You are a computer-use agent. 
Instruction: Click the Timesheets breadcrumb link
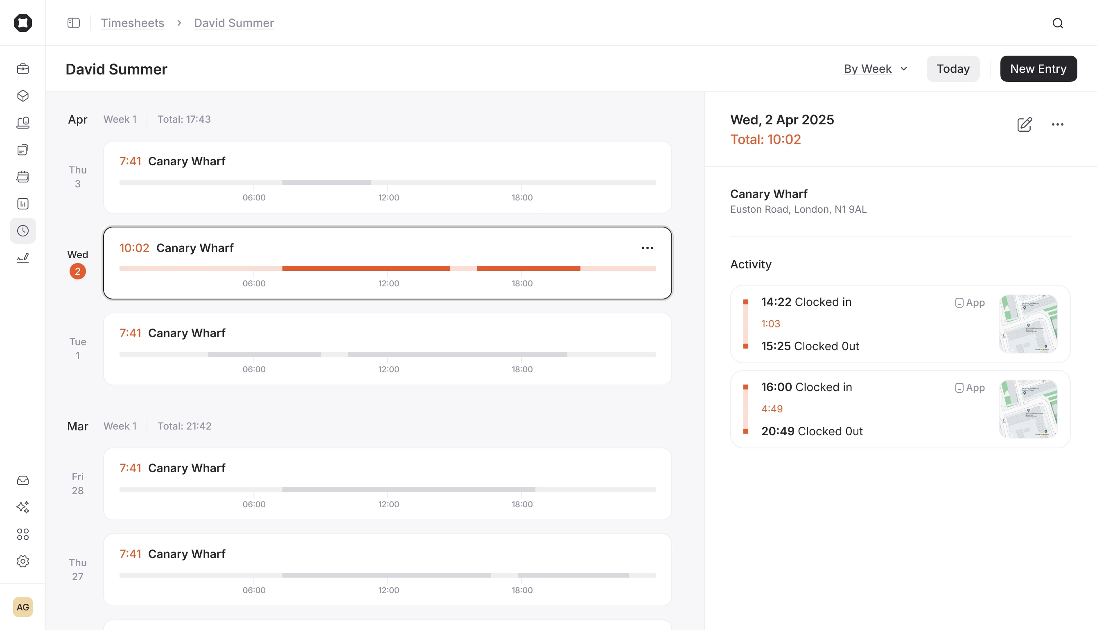click(133, 23)
